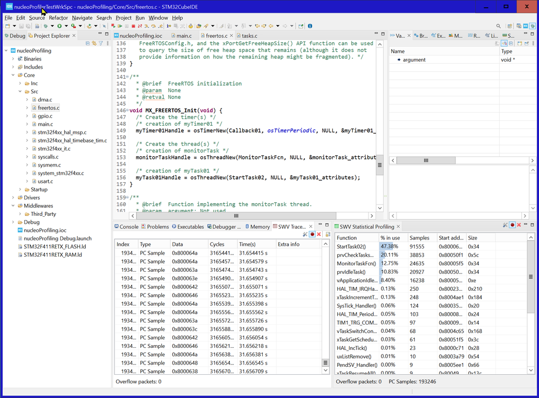This screenshot has width=539, height=398.
Task: Click the Resume debug toolbar icon
Action: pos(120,26)
